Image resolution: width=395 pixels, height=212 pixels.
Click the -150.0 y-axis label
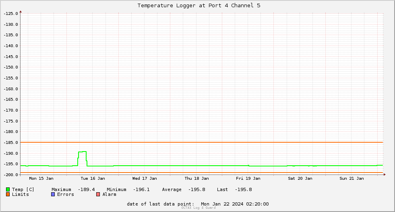10,67
